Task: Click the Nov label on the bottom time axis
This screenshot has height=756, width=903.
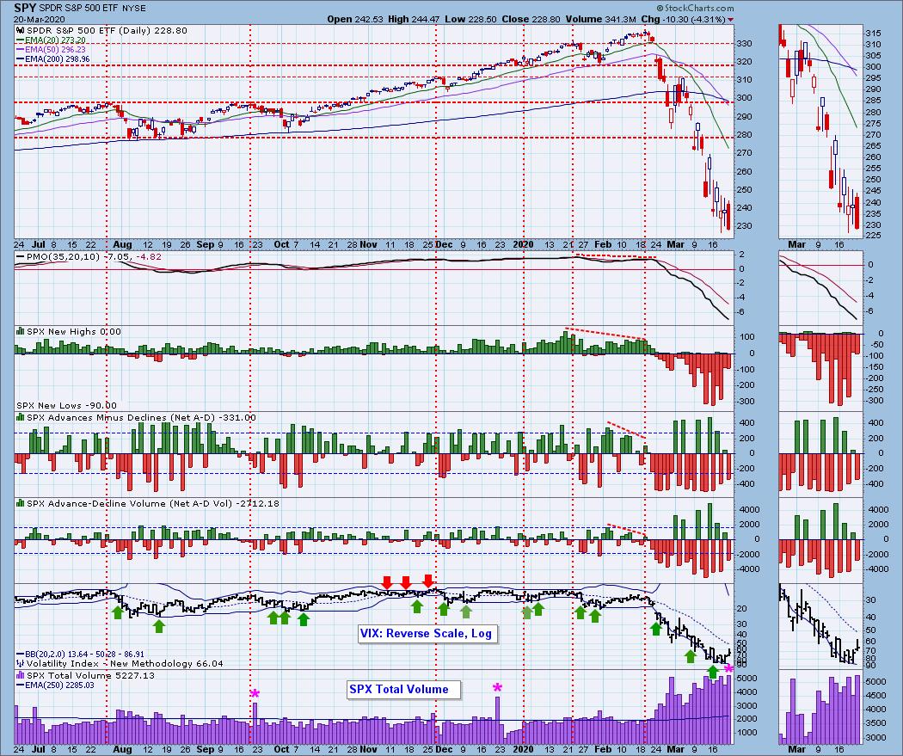Action: click(x=369, y=749)
